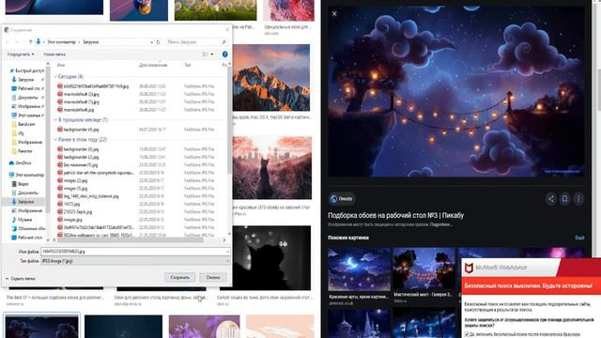Screen dimensions: 601x338
Task: Open Рабочий стол at sidebar bottom
Action: pos(29,238)
